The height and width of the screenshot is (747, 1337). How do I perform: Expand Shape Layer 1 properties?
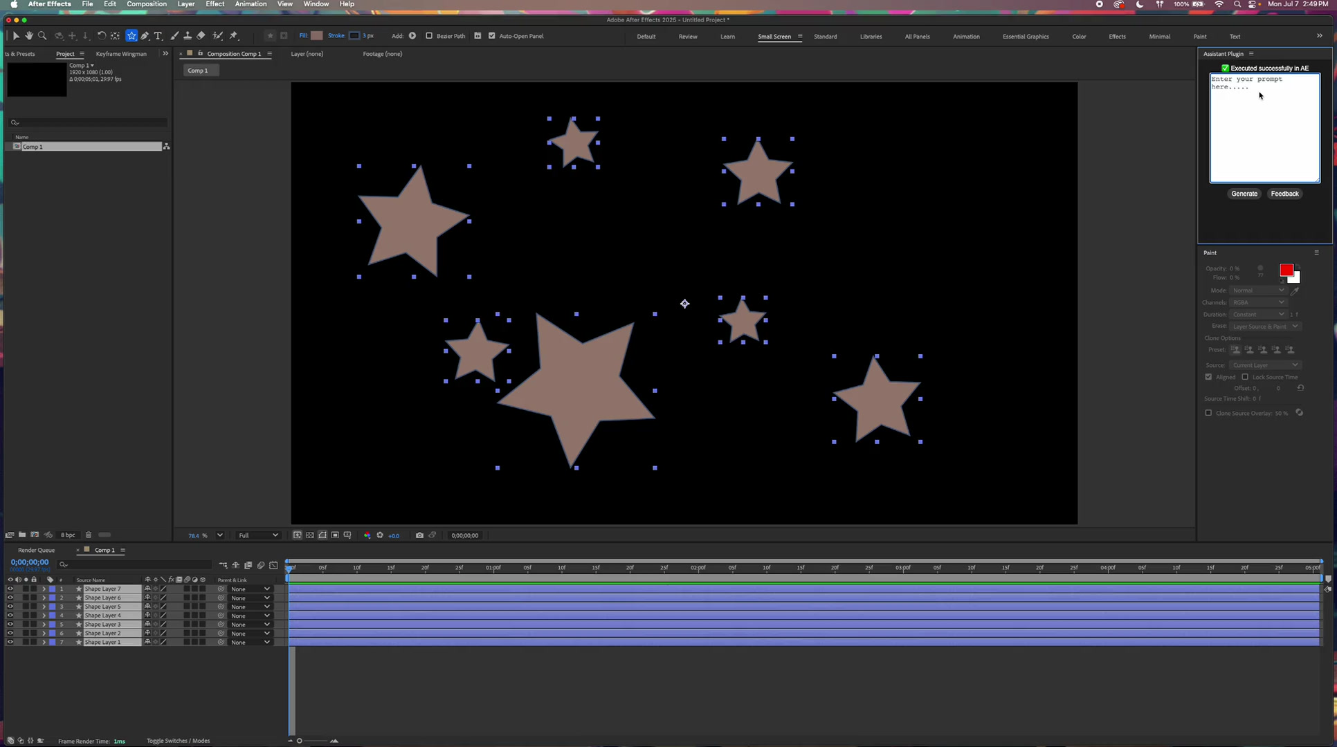[x=44, y=642]
